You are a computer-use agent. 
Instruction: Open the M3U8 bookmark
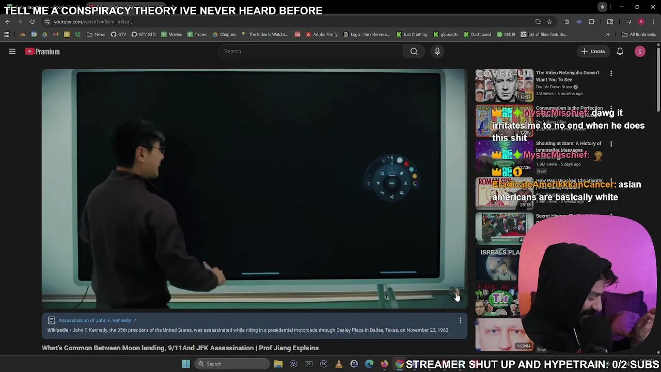click(x=506, y=35)
